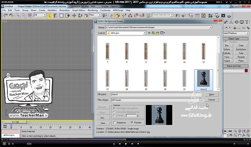Screen dimensions: 251x147
Task: Toggle the Sequence checkbox
Action: coord(115,122)
